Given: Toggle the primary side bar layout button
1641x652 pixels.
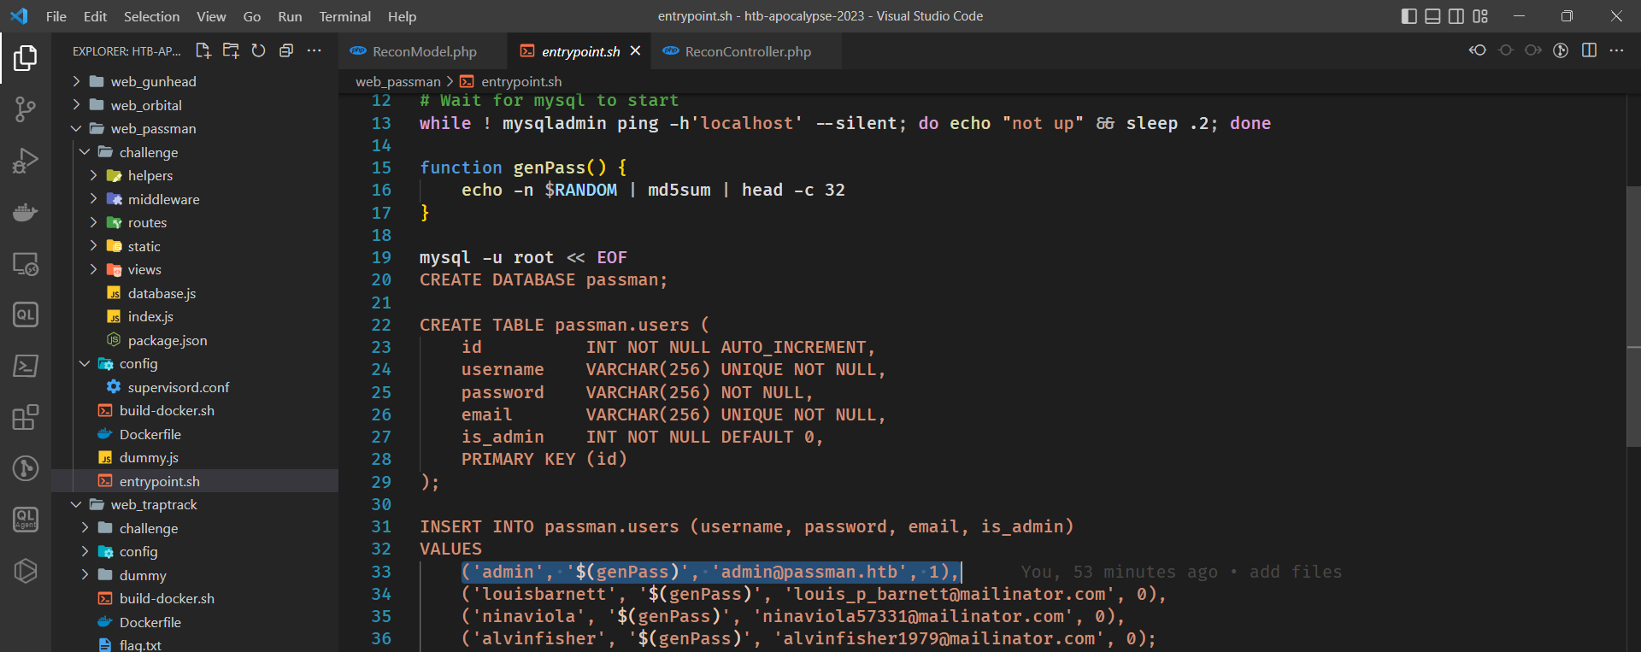Looking at the screenshot, I should 1409,16.
